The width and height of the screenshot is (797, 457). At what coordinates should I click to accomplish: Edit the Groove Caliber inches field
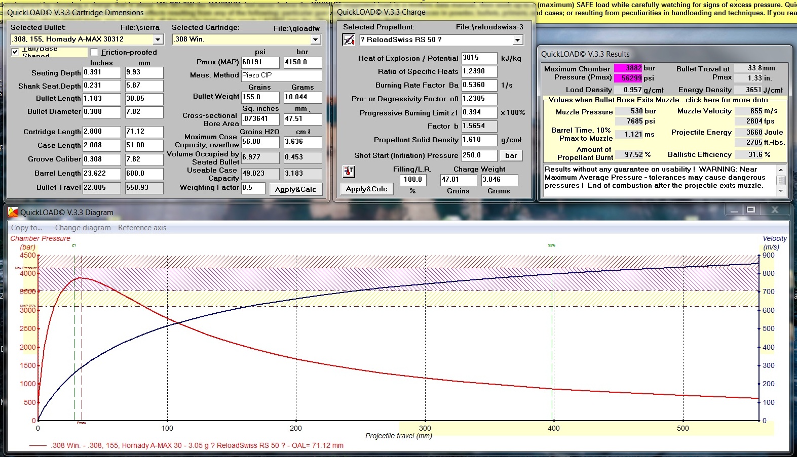[102, 159]
